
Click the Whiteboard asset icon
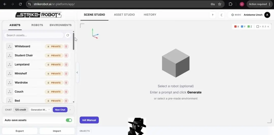[9, 46]
